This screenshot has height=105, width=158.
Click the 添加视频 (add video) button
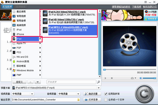(7, 7)
